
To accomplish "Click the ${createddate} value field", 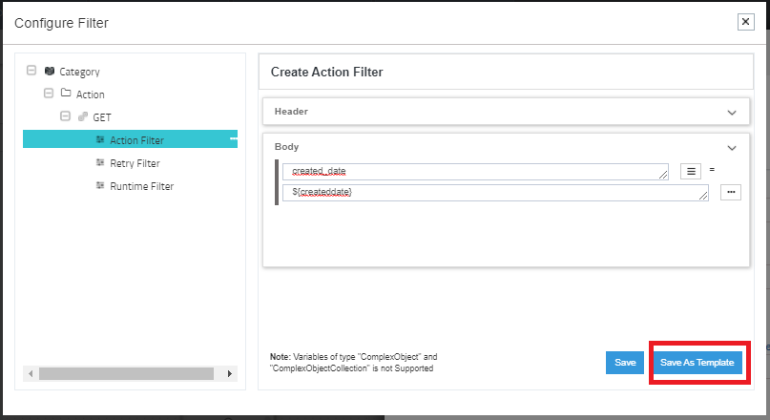I will pos(495,193).
